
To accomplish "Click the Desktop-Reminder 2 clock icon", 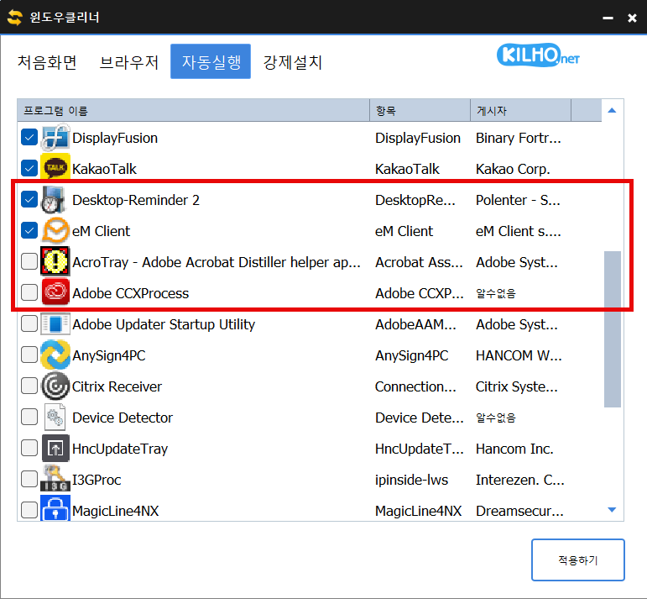I will [x=54, y=200].
